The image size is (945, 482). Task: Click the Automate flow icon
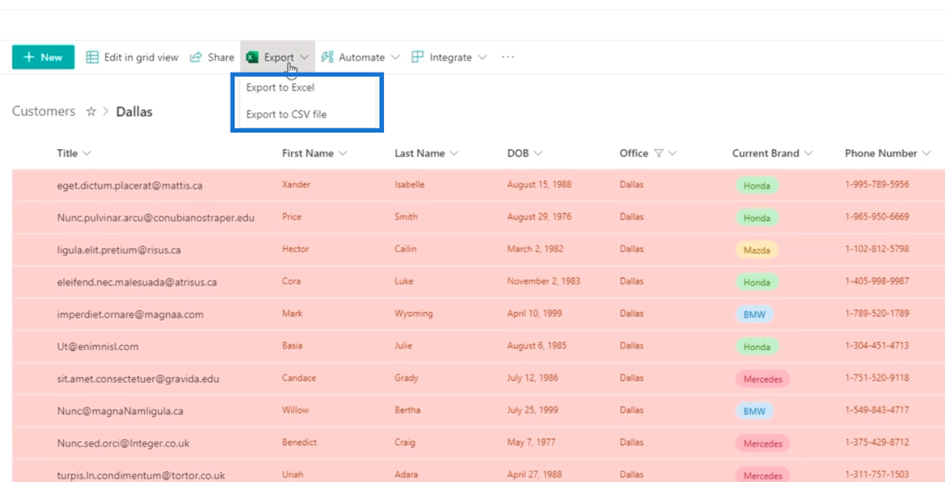coord(327,57)
